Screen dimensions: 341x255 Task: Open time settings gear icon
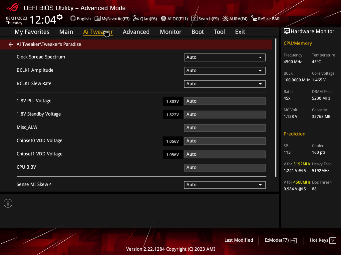(x=60, y=17)
